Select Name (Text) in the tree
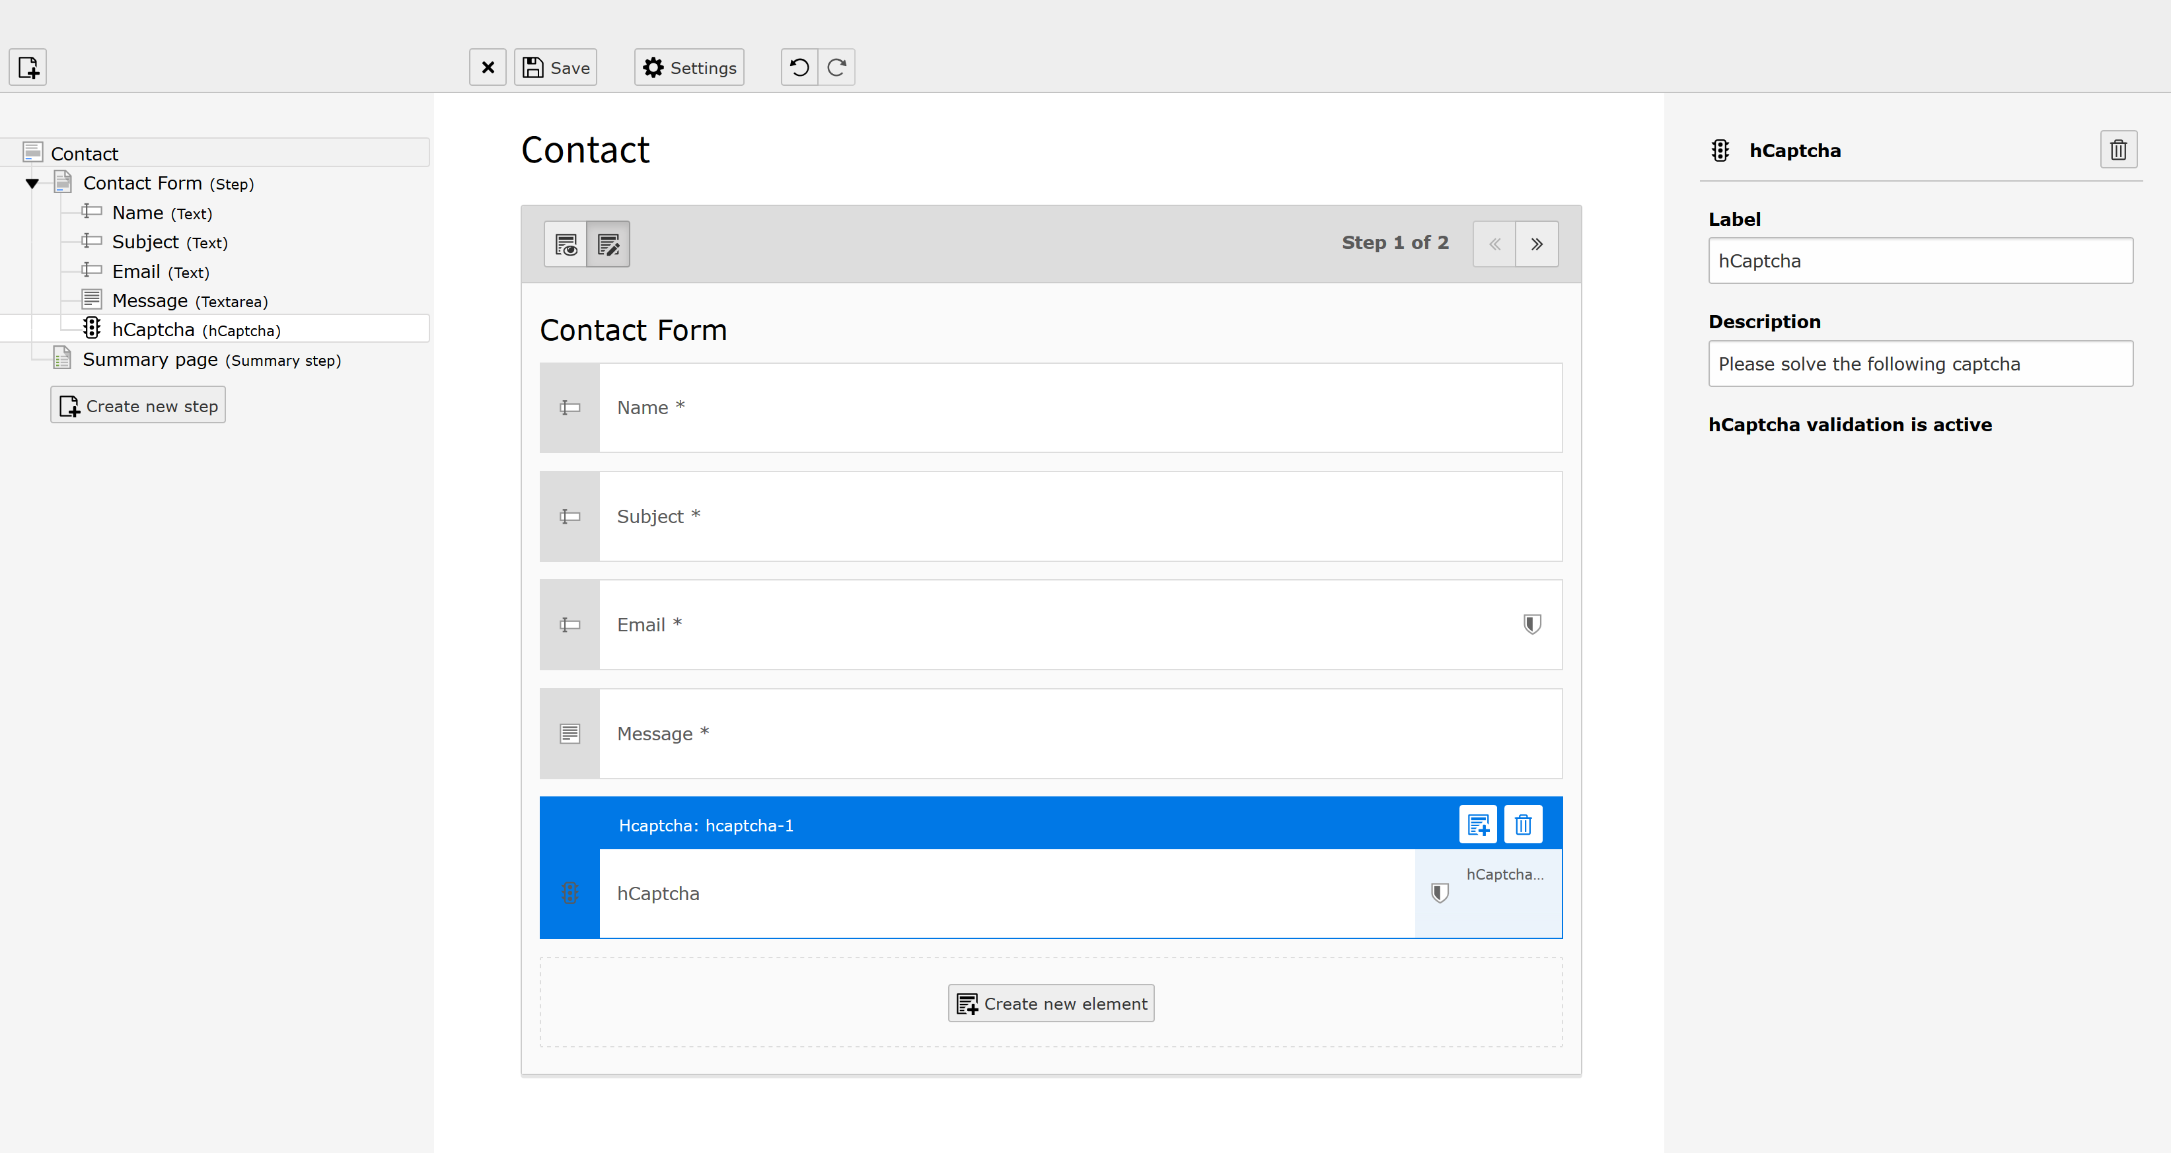The height and width of the screenshot is (1153, 2171). pyautogui.click(x=162, y=213)
